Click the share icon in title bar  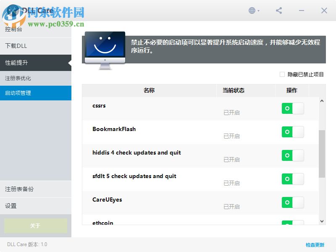(279, 10)
